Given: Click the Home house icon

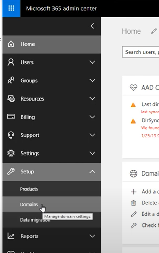Looking at the screenshot, I should tap(11, 44).
